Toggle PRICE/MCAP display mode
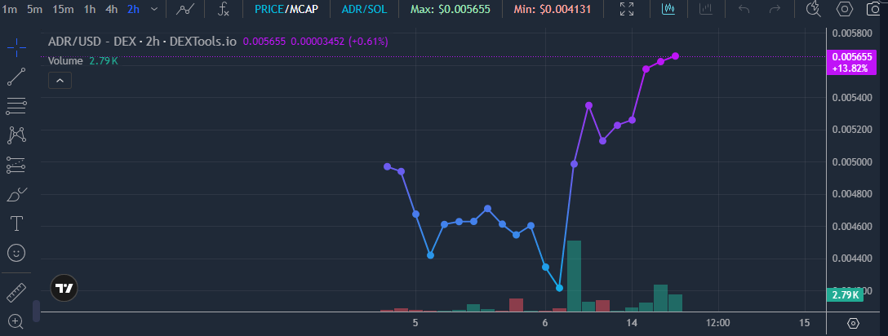The height and width of the screenshot is (336, 888). [x=286, y=9]
